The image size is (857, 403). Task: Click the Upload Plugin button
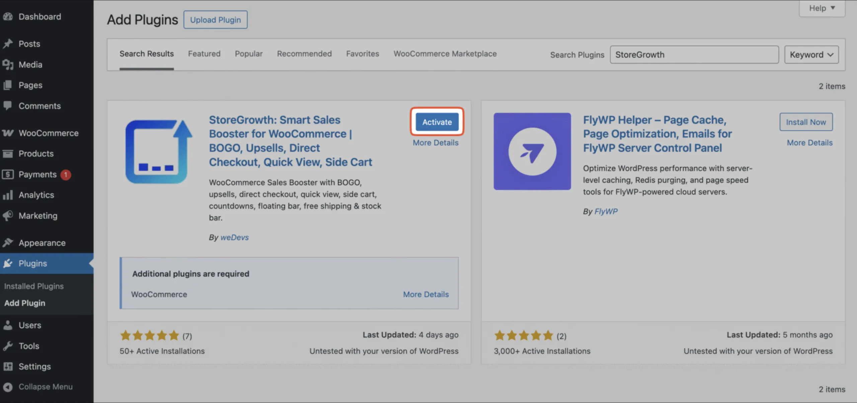(215, 20)
